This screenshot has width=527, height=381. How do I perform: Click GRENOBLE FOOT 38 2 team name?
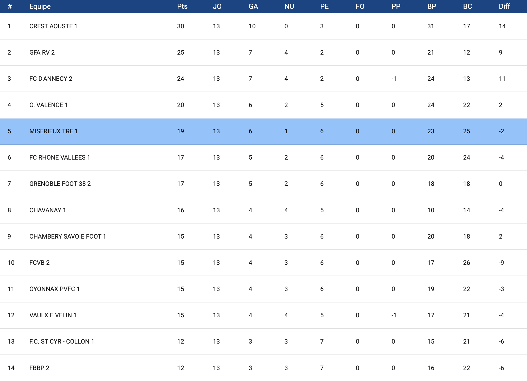[60, 184]
